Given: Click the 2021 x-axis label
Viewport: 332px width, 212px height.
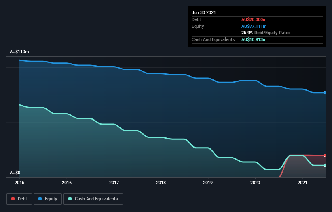Looking at the screenshot, I should (x=302, y=183).
